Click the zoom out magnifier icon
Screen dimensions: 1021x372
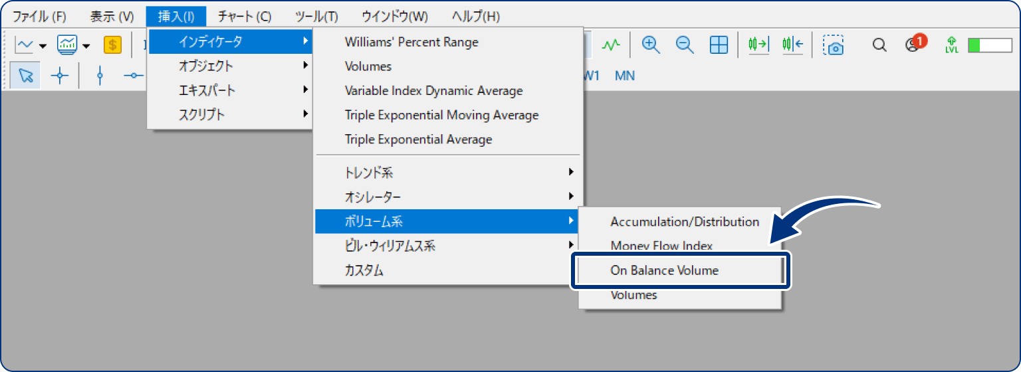pos(685,45)
